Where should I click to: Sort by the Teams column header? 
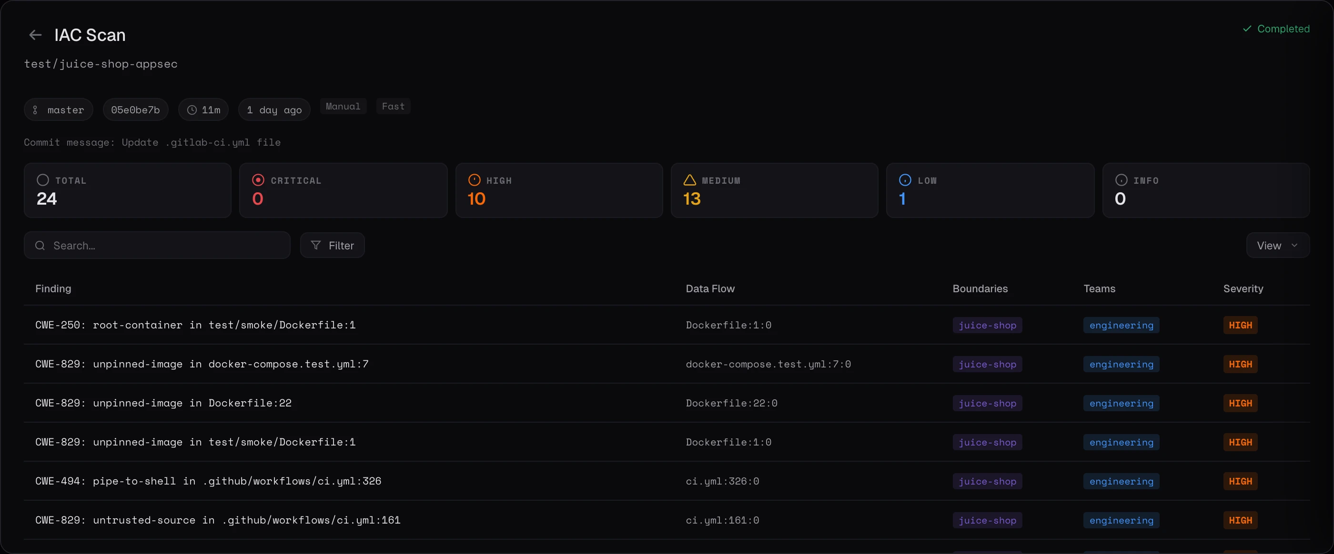[1100, 288]
